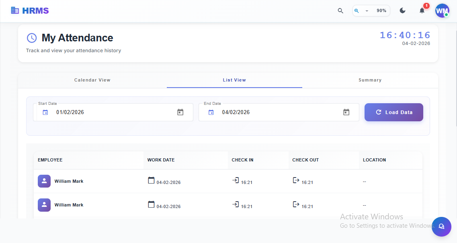Click second row William Mark avatar icon

click(x=44, y=205)
